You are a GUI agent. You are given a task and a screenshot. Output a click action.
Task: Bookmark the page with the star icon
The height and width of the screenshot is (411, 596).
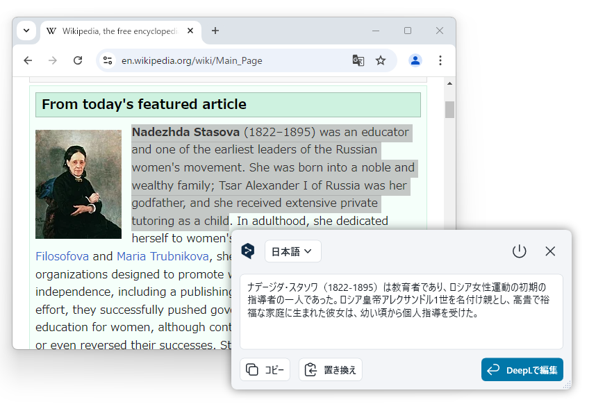[x=381, y=60]
